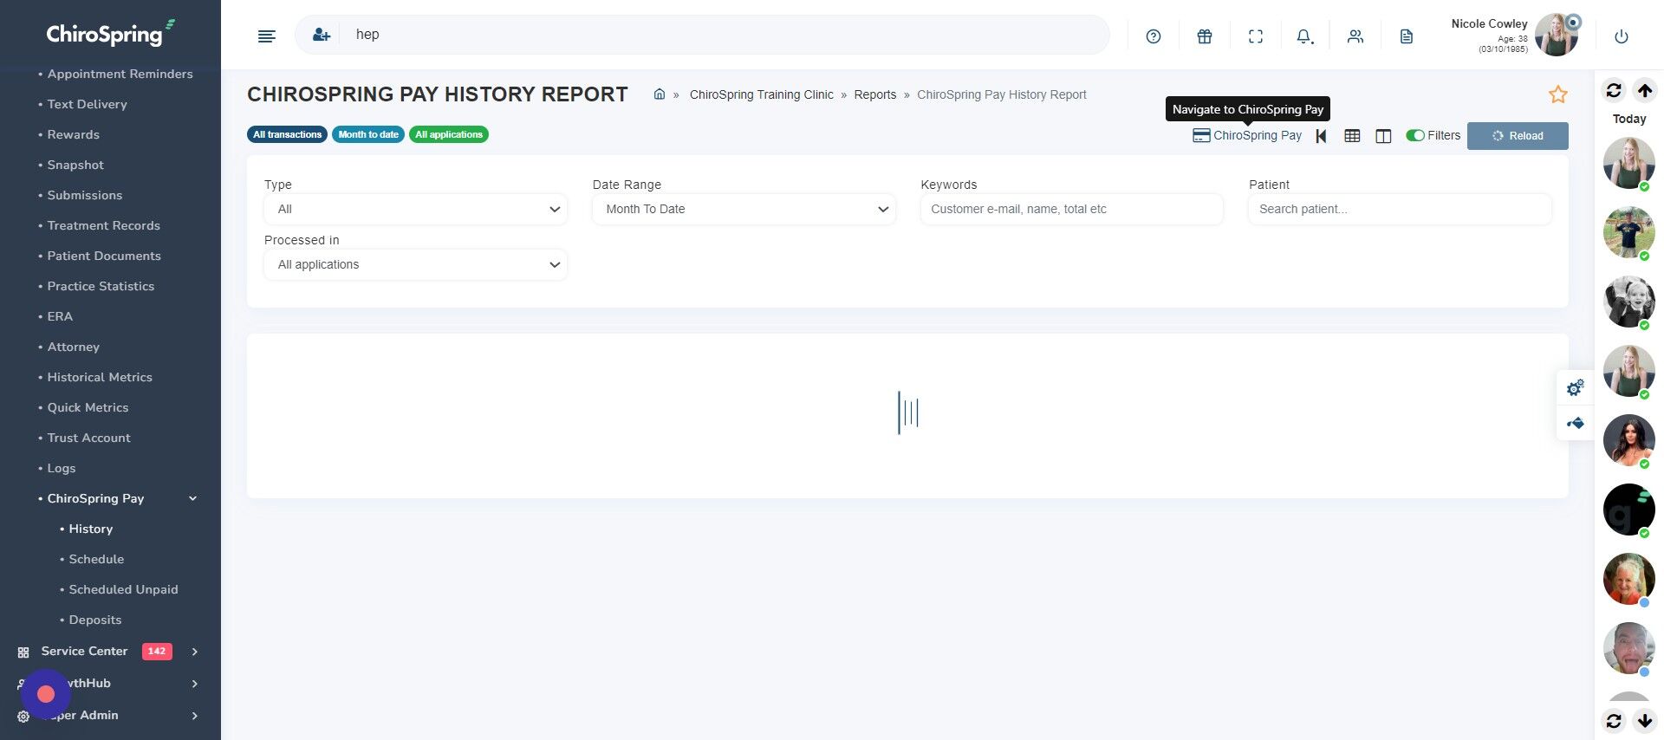Click the collapse-to-first arrow icon beside ChiroSpring Pay
Image resolution: width=1664 pixels, height=740 pixels.
coord(1321,136)
